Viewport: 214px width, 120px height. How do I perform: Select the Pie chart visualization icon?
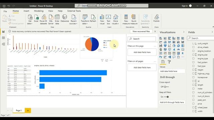pos(174,46)
